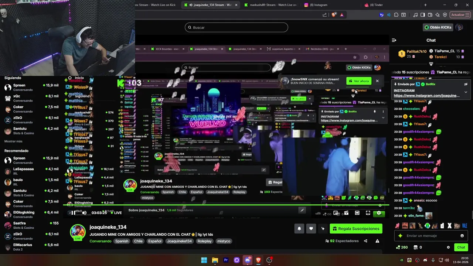Click Regala Suscripciones button
Image resolution: width=473 pixels, height=266 pixels.
(x=356, y=229)
